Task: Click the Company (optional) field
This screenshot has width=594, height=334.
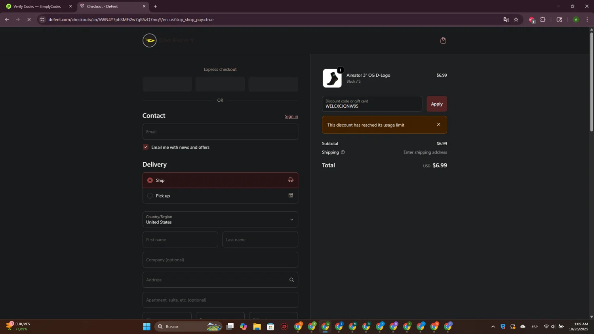Action: (220, 260)
